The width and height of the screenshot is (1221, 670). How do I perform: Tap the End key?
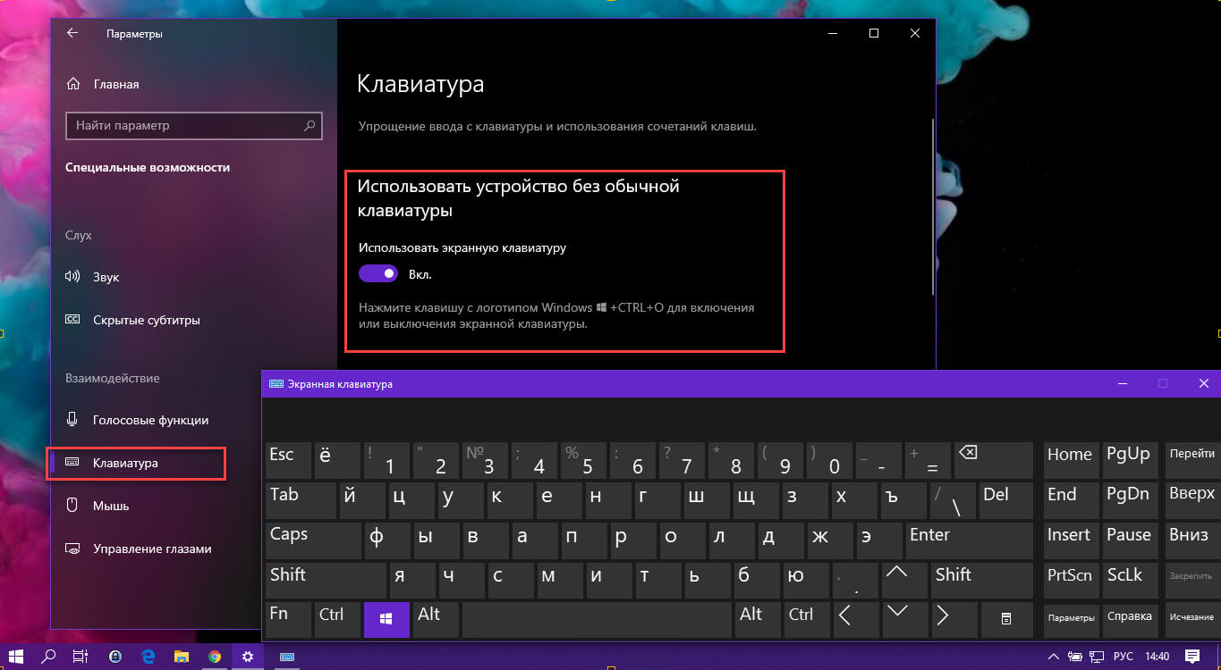(x=1071, y=499)
